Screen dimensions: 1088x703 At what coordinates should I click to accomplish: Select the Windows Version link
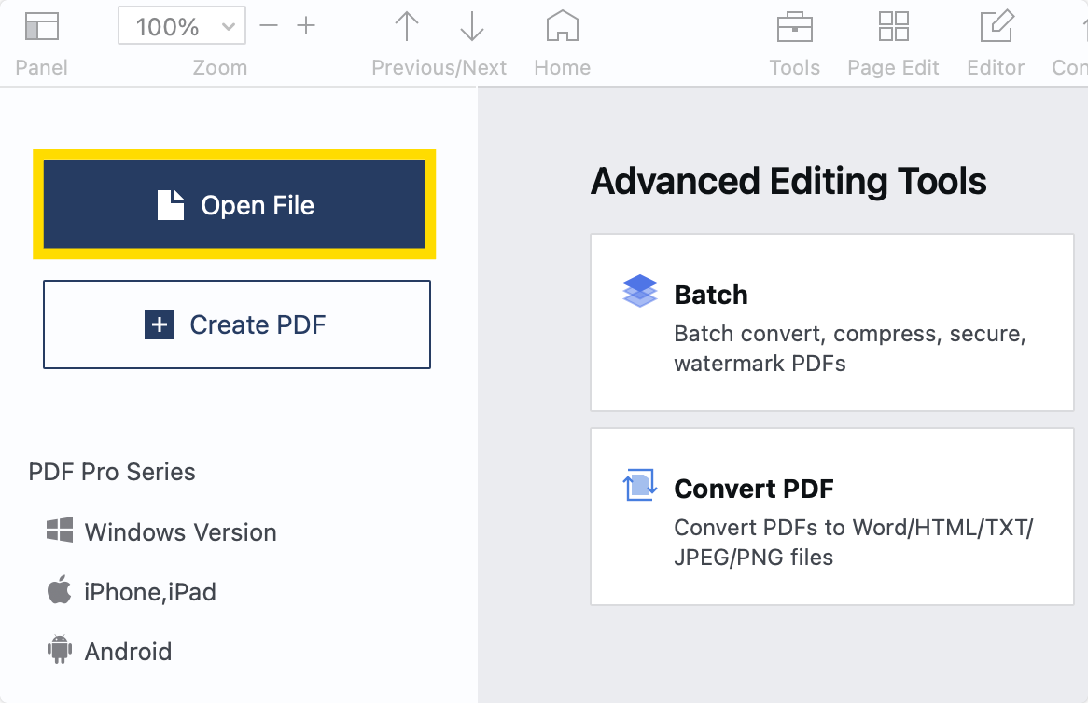click(x=180, y=532)
